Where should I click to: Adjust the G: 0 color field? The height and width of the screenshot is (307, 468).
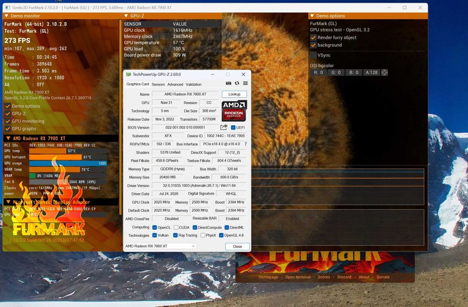coord(336,72)
